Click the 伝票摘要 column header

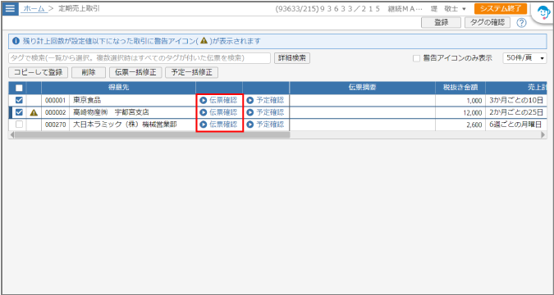362,88
